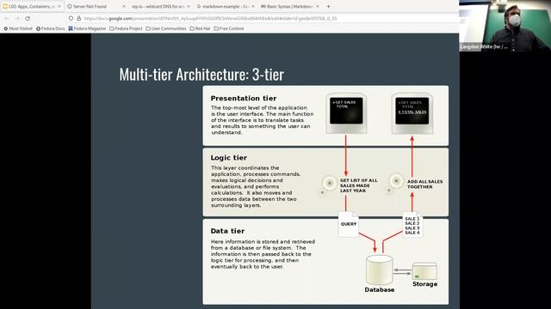551x309 pixels.
Task: Switch to the 'nip.io - wildcard DNS' tab
Action: click(x=161, y=6)
